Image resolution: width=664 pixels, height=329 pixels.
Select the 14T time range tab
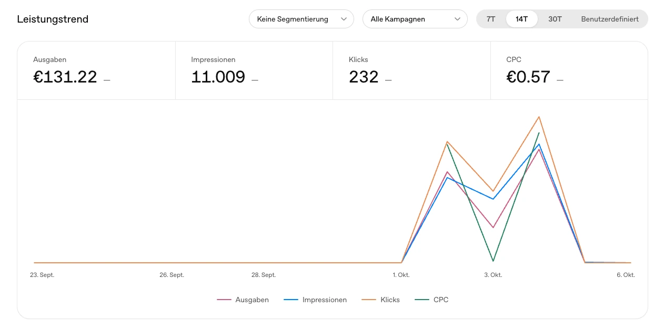click(521, 19)
